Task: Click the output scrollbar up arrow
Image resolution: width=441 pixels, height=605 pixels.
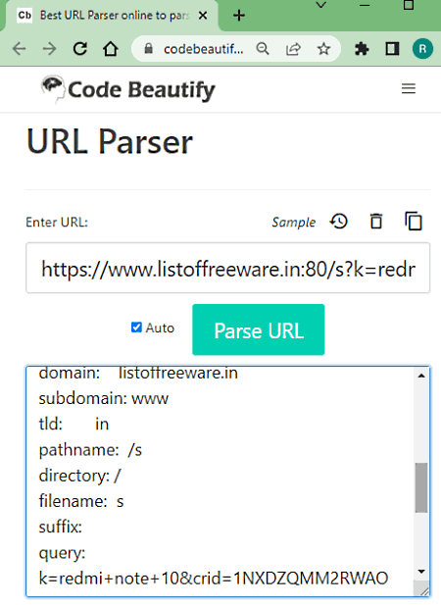Action: point(421,375)
